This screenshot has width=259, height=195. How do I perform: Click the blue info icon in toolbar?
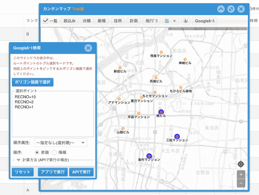[186, 21]
